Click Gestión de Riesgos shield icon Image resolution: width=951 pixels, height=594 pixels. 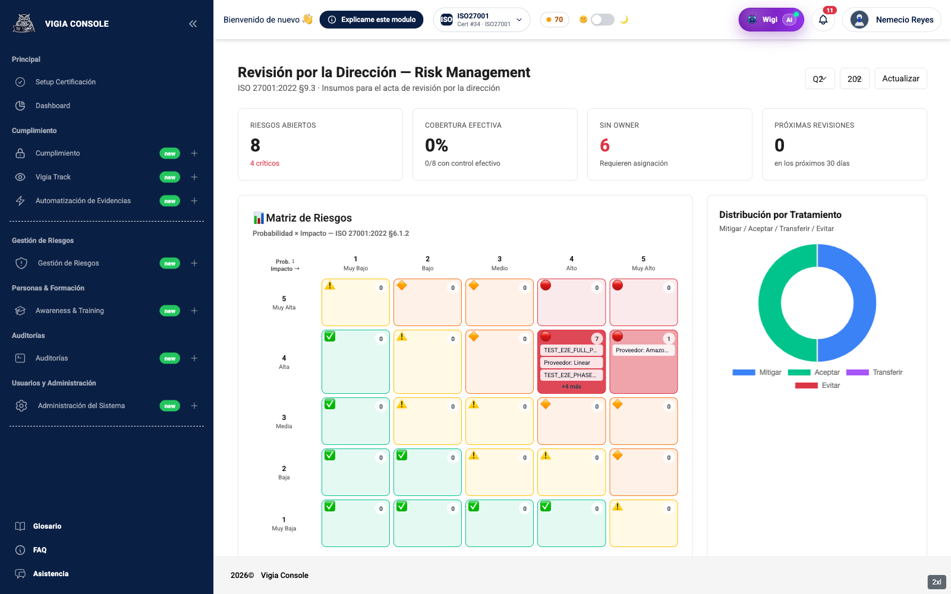click(x=21, y=263)
